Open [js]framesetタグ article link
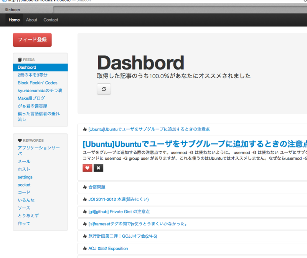This screenshot has width=307, height=258. click(x=138, y=224)
